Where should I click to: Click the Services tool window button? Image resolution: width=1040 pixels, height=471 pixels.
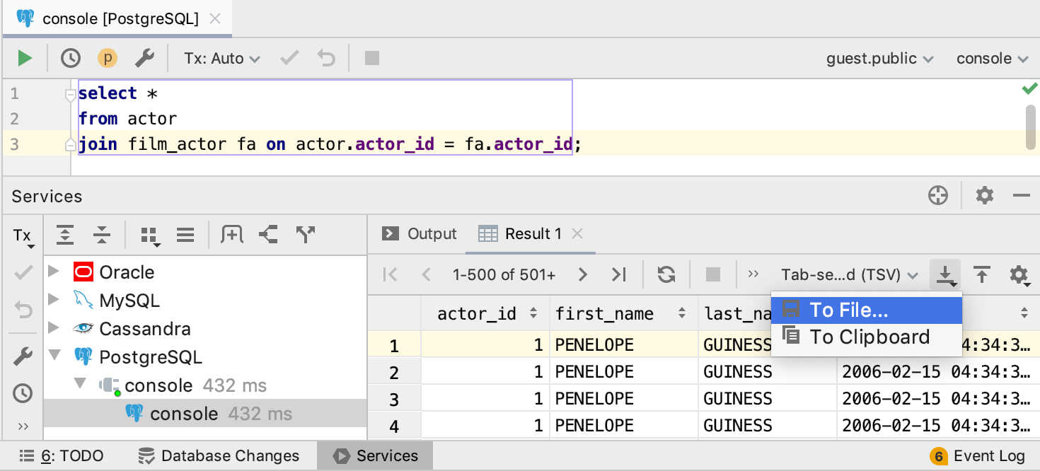pos(376,456)
